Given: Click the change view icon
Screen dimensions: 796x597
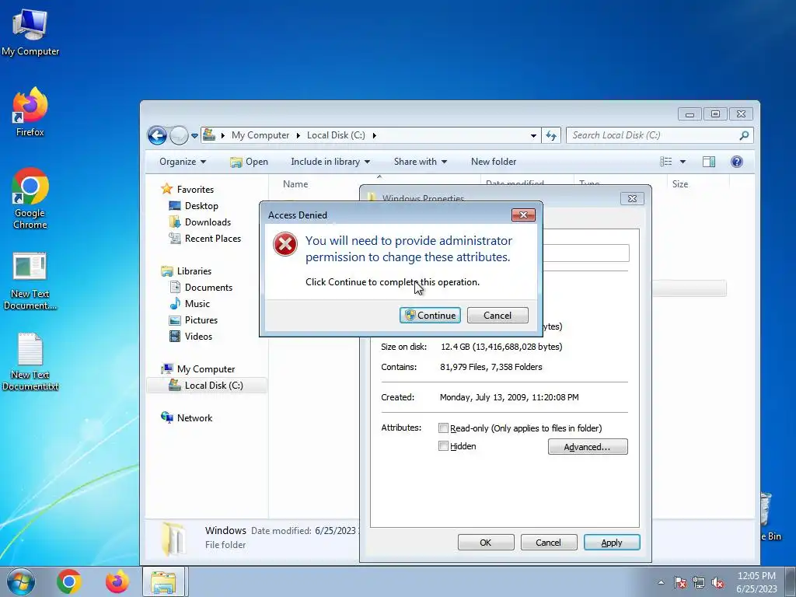Looking at the screenshot, I should tap(665, 162).
